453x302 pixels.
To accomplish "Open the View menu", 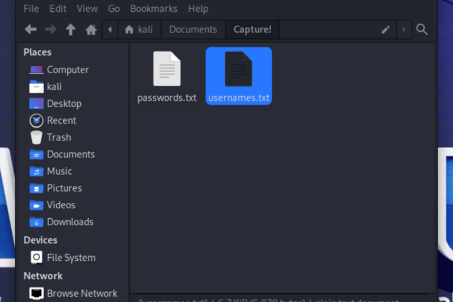I will point(87,9).
